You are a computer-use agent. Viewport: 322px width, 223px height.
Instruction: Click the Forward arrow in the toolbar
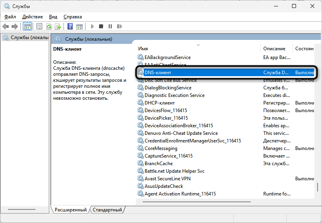15,26
